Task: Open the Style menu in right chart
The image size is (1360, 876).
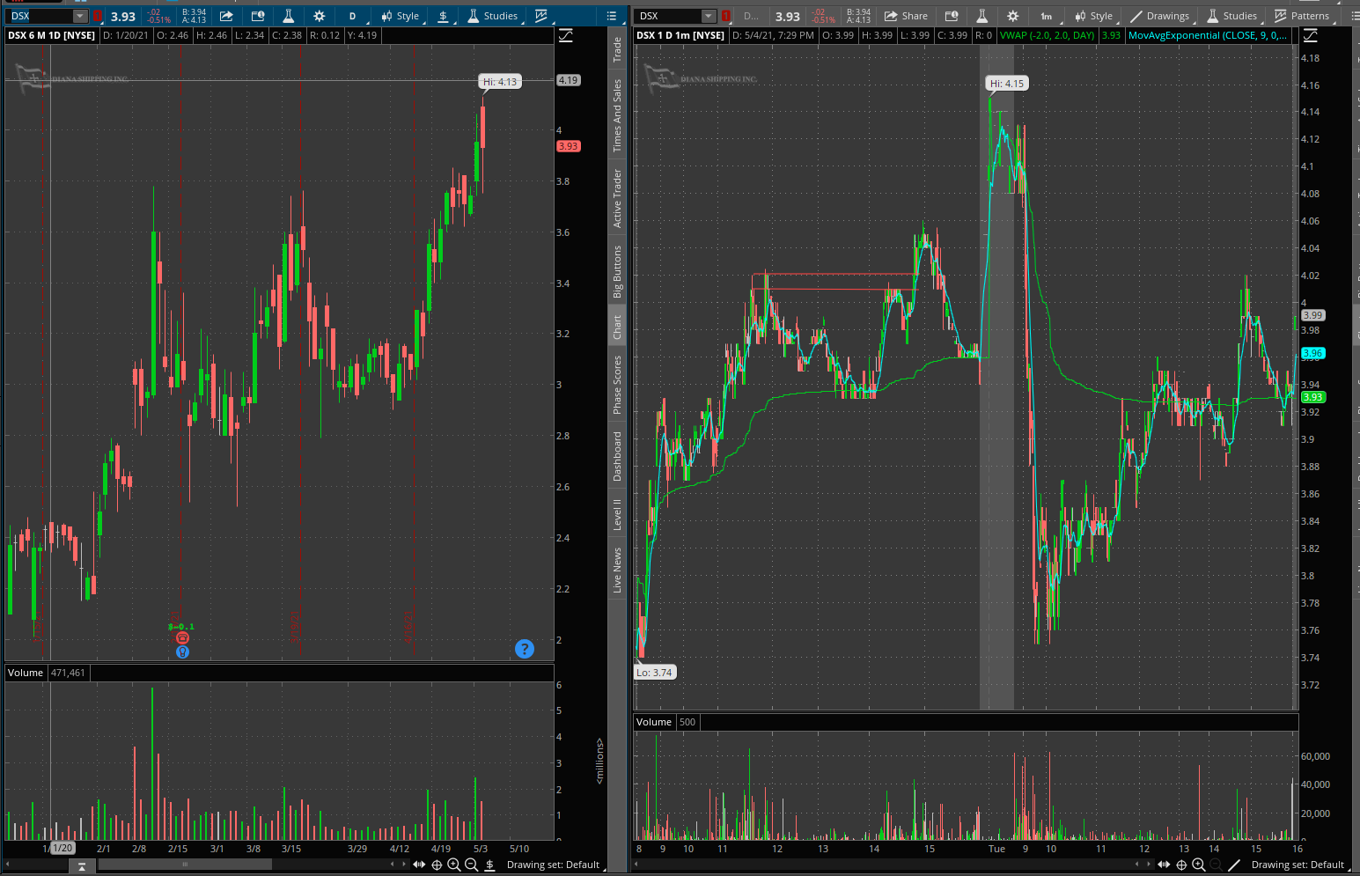Action: click(1094, 16)
